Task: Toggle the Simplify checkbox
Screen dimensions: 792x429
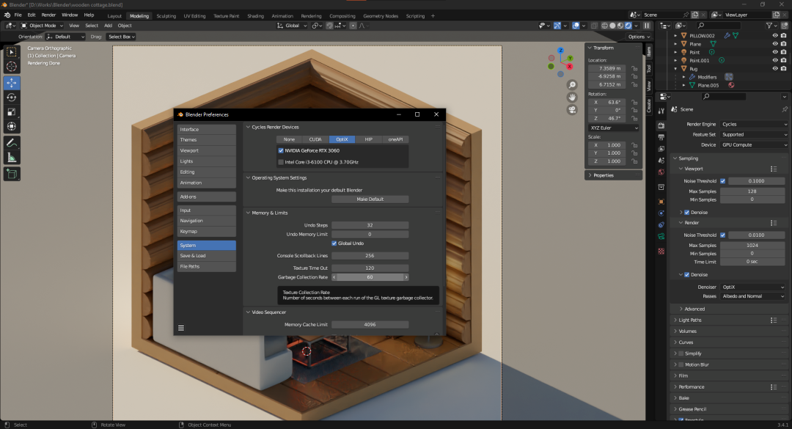Action: click(681, 353)
